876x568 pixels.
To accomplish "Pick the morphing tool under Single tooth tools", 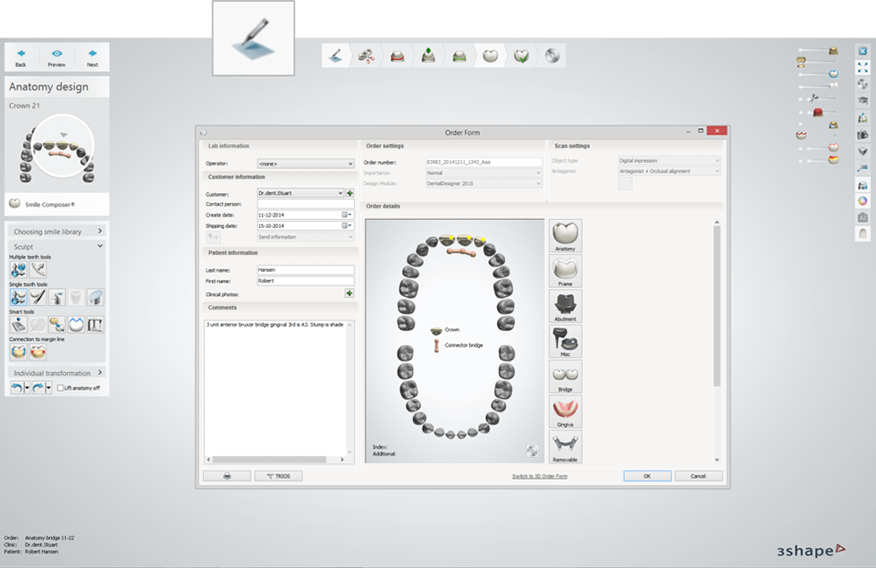I will (18, 297).
